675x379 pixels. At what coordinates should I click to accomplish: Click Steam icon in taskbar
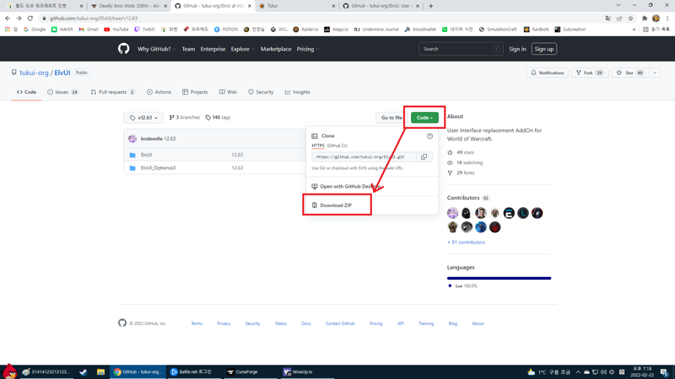(83, 372)
